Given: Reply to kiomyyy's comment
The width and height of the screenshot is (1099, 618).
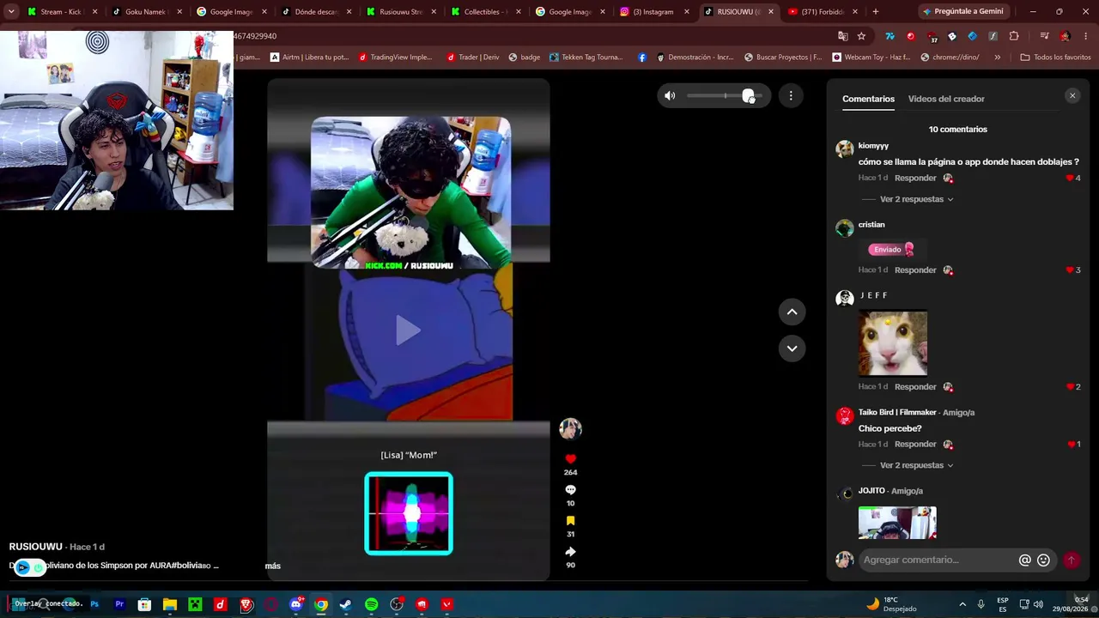Looking at the screenshot, I should [x=915, y=178].
